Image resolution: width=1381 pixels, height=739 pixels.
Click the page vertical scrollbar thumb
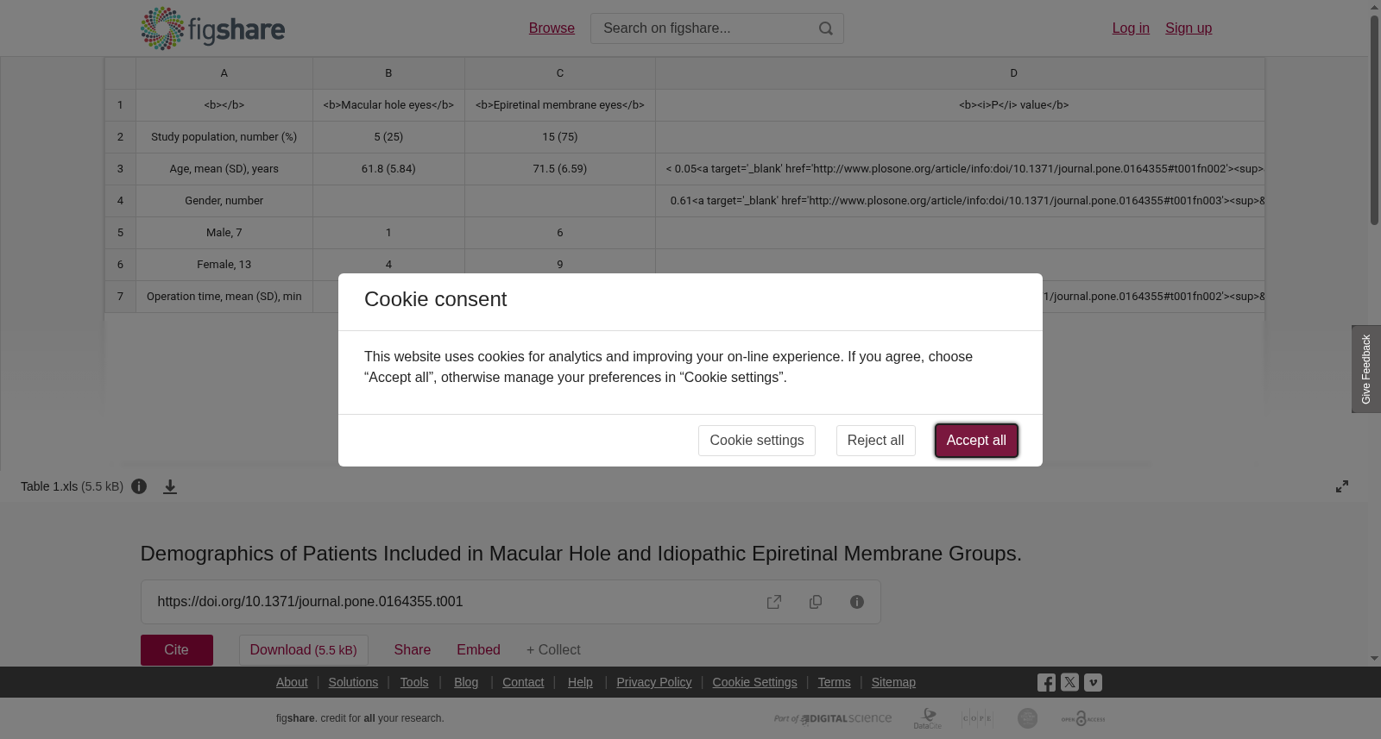pos(1374,120)
